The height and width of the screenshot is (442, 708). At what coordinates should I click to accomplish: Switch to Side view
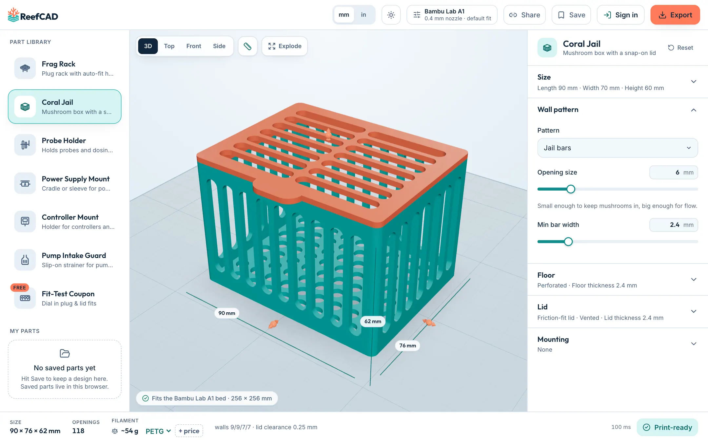point(219,46)
